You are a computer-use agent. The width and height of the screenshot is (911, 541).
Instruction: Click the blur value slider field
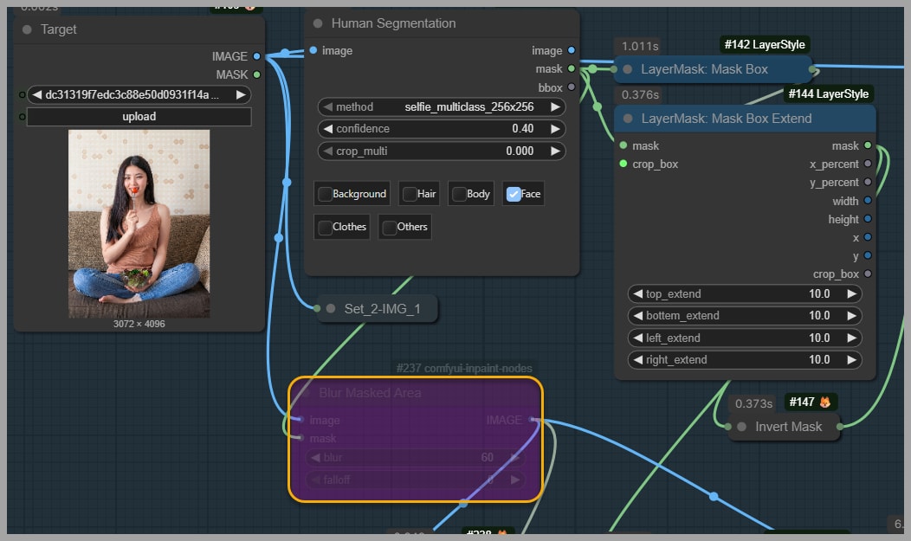pos(416,457)
